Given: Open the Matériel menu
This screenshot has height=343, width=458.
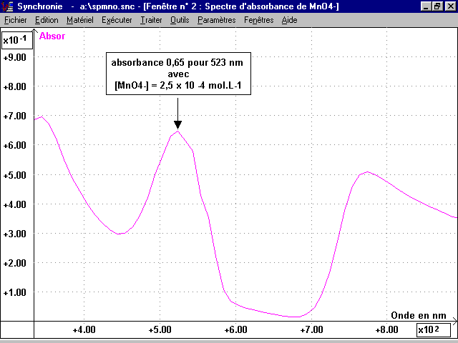Looking at the screenshot, I should click(80, 20).
